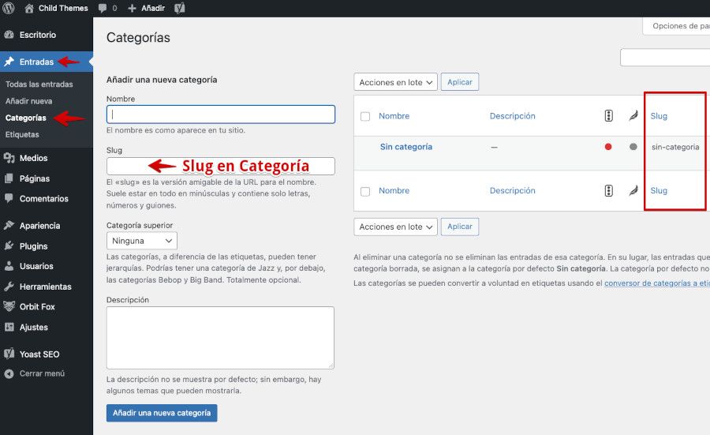Screen dimensions: 710x435
Task: Go to Escritorio menu
Action: click(x=38, y=35)
